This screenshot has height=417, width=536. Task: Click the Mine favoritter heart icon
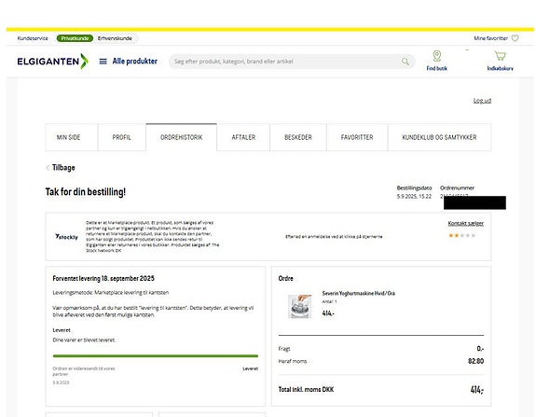[x=515, y=38]
